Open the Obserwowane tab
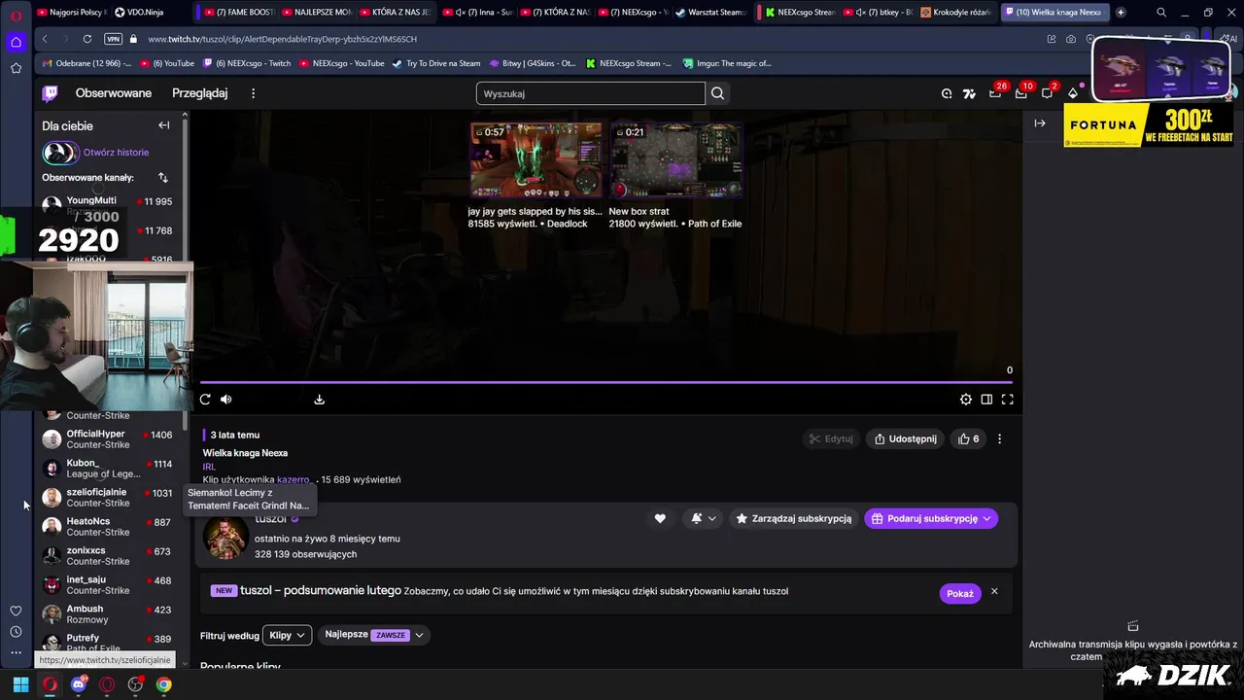Viewport: 1244px width, 700px height. pos(114,93)
